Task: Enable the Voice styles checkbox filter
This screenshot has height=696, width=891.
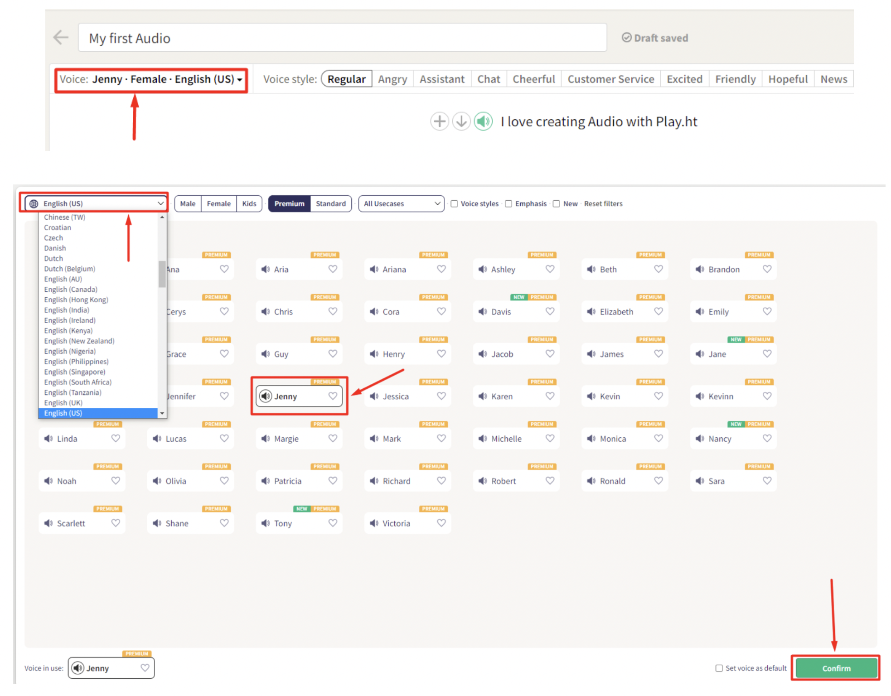Action: click(454, 204)
